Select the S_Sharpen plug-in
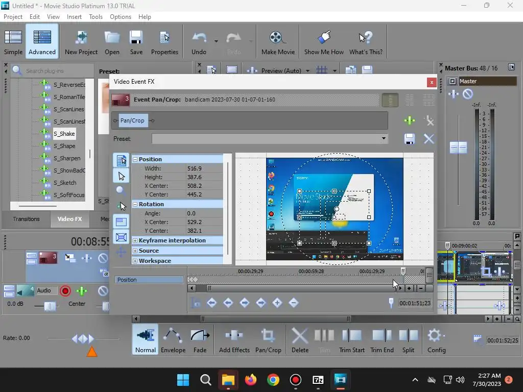Screen dimensions: 523x392 coord(67,158)
